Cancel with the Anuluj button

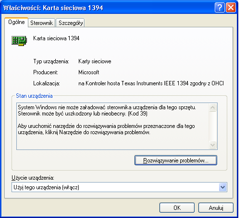pyautogui.click(x=216, y=207)
